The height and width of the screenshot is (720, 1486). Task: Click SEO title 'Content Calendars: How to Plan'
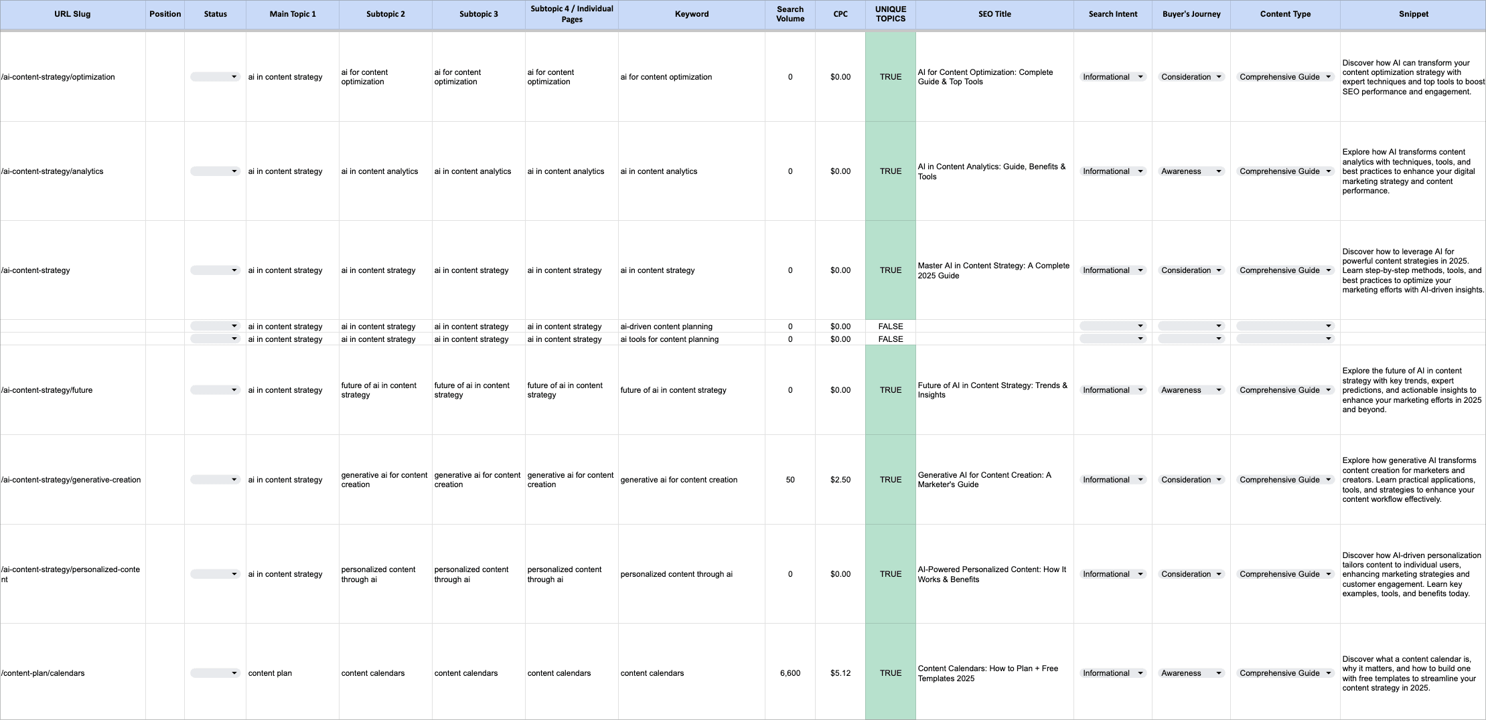pyautogui.click(x=994, y=673)
